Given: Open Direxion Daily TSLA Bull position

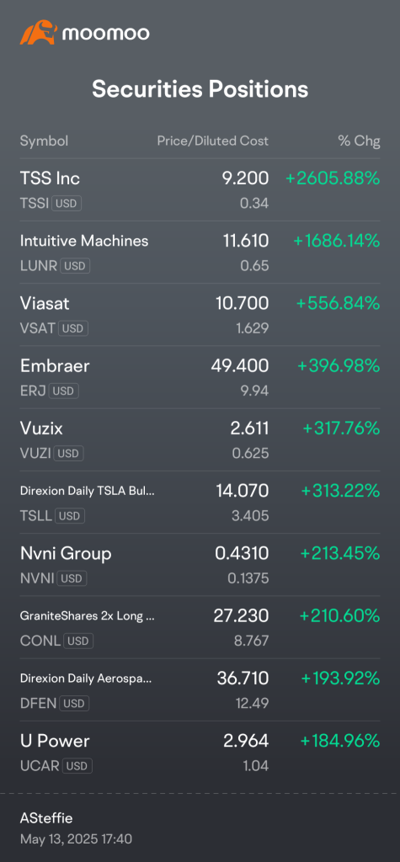Looking at the screenshot, I should pos(200,502).
